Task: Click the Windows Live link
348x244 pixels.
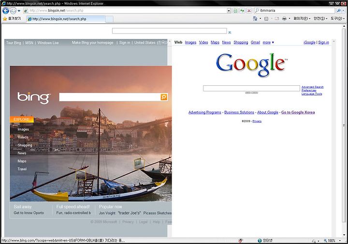Action: click(x=48, y=43)
